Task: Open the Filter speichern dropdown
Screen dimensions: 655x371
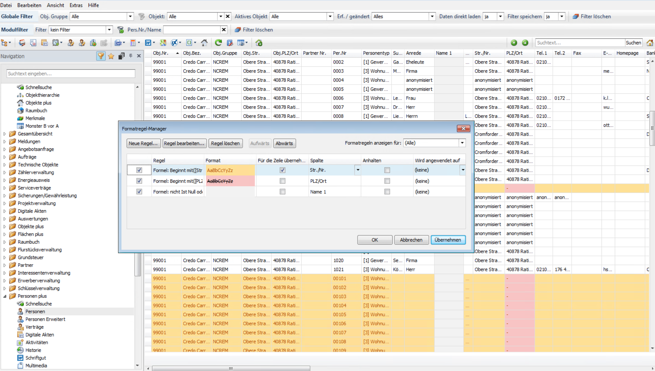Action: tap(562, 16)
